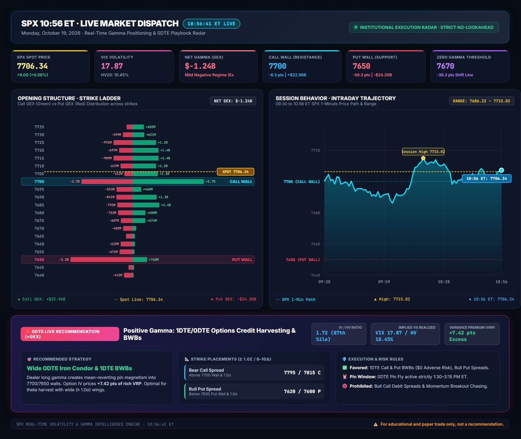Viewport: 521px width, 439px height.
Task: Click the Institutional Execution Radar badge
Action: (x=424, y=27)
